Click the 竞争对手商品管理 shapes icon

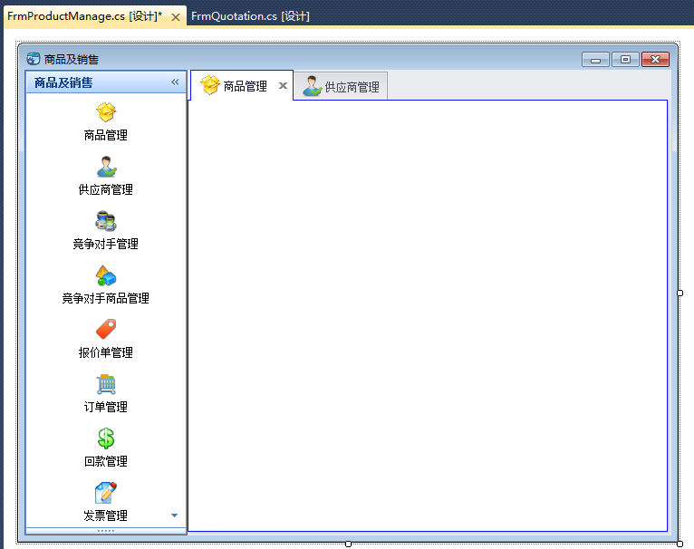point(106,275)
